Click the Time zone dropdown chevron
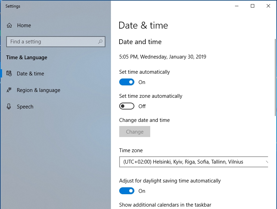277x209 pixels. [267, 162]
